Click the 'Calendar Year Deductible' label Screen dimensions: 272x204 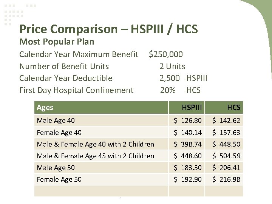pos(66,78)
